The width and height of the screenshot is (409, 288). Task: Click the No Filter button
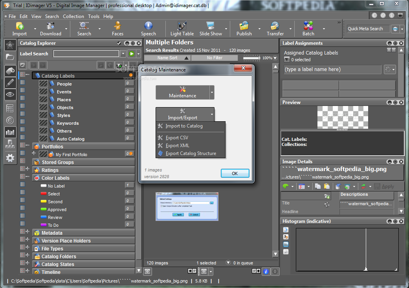pos(215,58)
